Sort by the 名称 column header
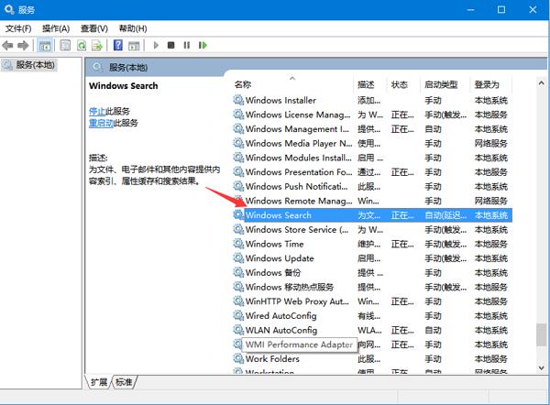 [x=243, y=84]
